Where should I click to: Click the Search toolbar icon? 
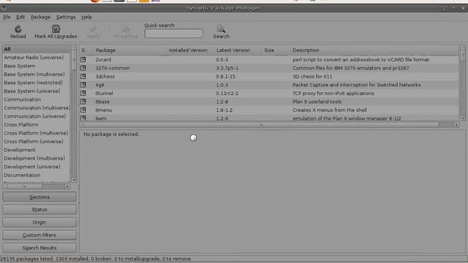pos(221,28)
